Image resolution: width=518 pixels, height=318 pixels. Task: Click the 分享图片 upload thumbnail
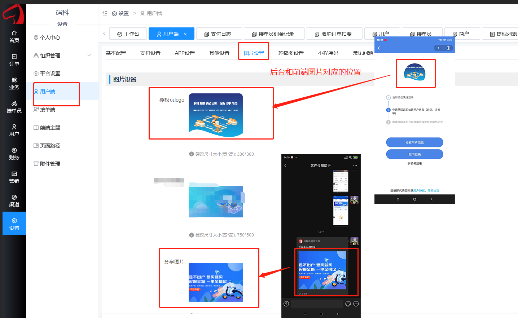pos(215,282)
